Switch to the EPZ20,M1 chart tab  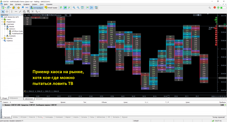pyautogui.click(x=39, y=99)
